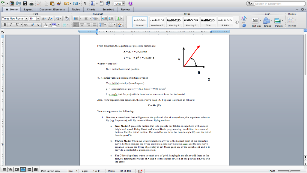Click the Print icon in the toolbar

tap(31, 3)
